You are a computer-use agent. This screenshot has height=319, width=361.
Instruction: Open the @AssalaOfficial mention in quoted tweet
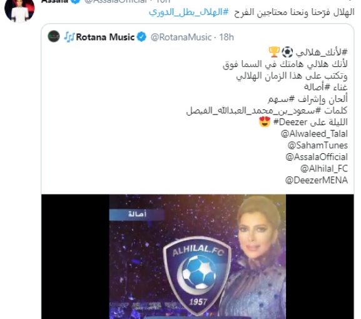(x=317, y=157)
